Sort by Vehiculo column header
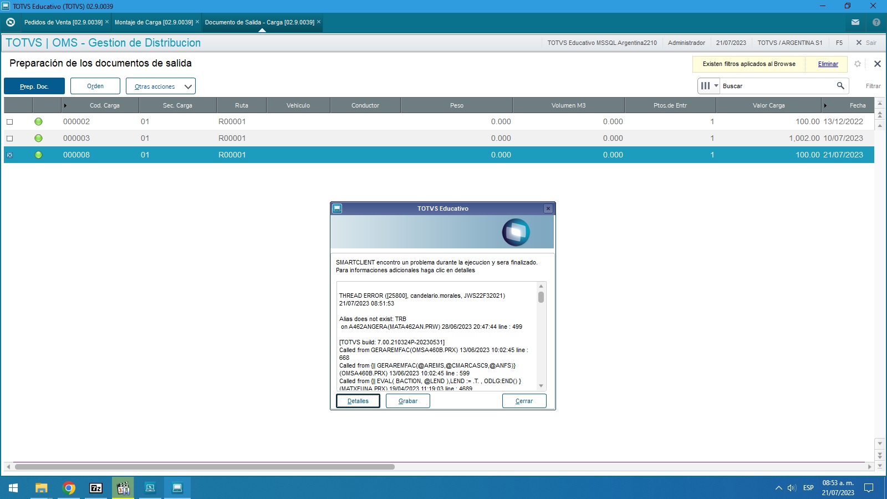The height and width of the screenshot is (499, 887). [x=298, y=105]
